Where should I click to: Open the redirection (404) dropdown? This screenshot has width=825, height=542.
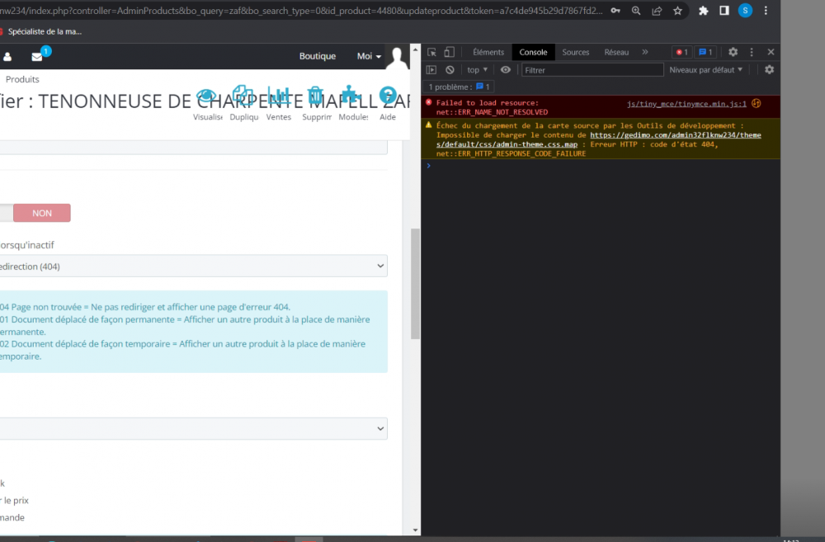coord(192,266)
